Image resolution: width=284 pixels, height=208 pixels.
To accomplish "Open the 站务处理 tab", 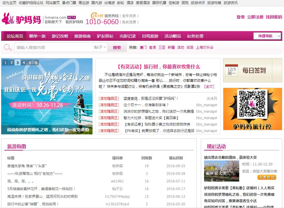I will 195,36.
